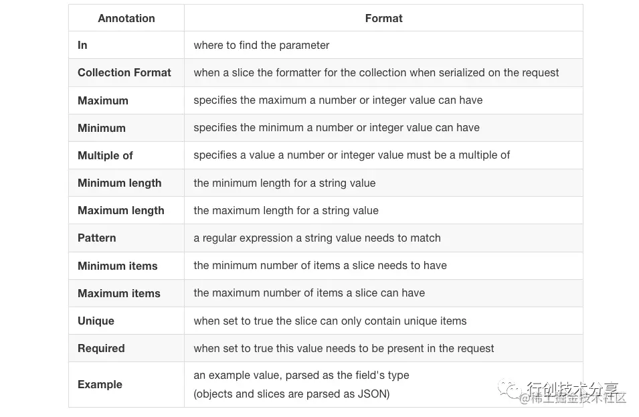Click the "Minimum" row label
The height and width of the screenshot is (417, 639).
tap(102, 128)
